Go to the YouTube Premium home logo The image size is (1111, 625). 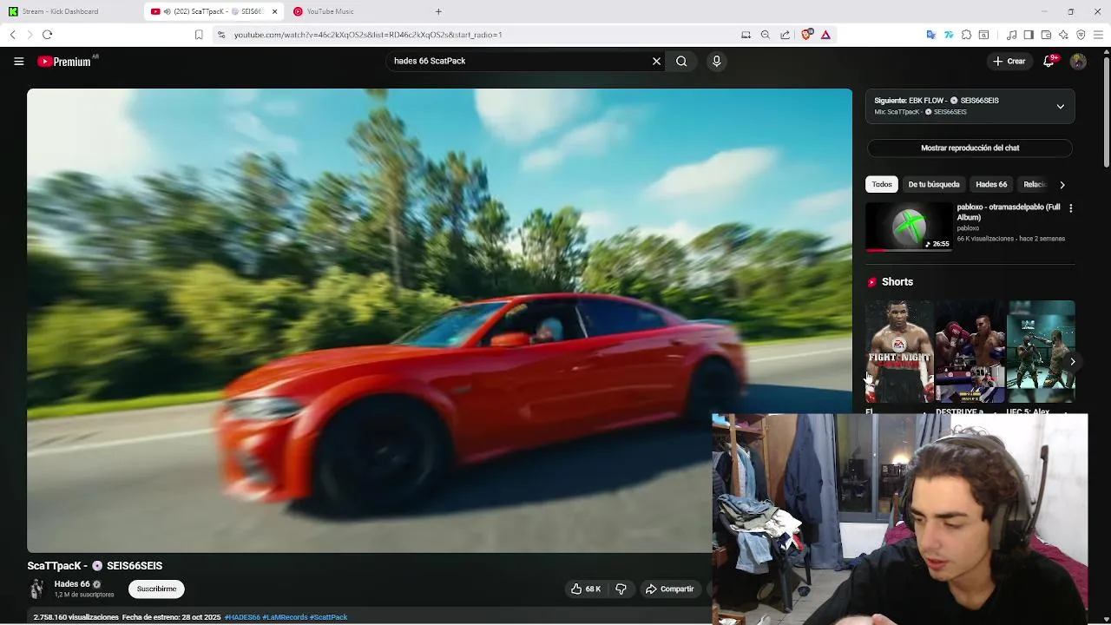[64, 62]
